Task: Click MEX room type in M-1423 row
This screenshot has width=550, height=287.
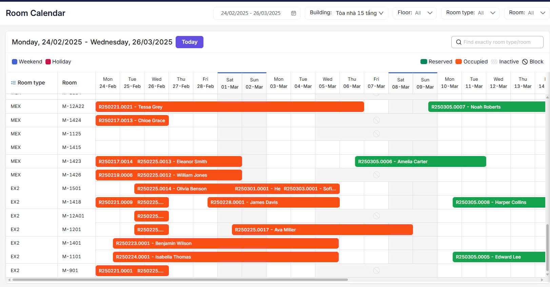Action: tap(16, 161)
